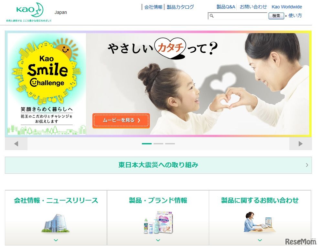Click the 検索 search button
Screen dimensions: 321x249
[x=276, y=16]
